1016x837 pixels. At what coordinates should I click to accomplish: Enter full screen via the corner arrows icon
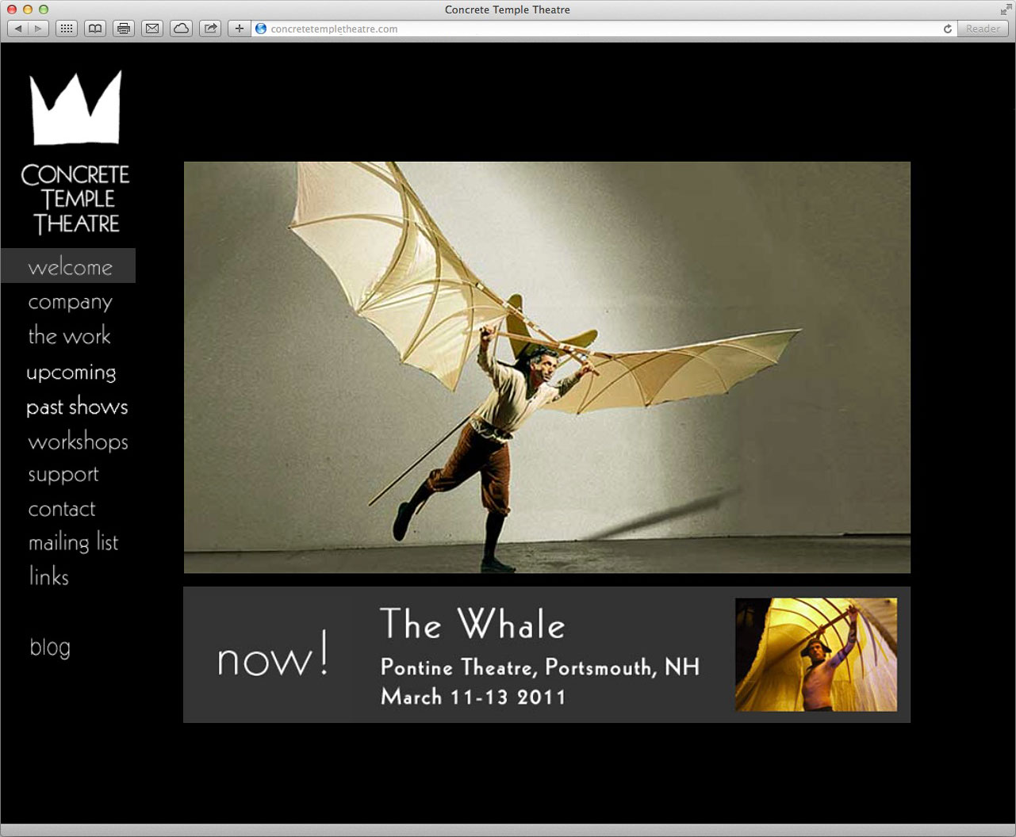click(1006, 10)
